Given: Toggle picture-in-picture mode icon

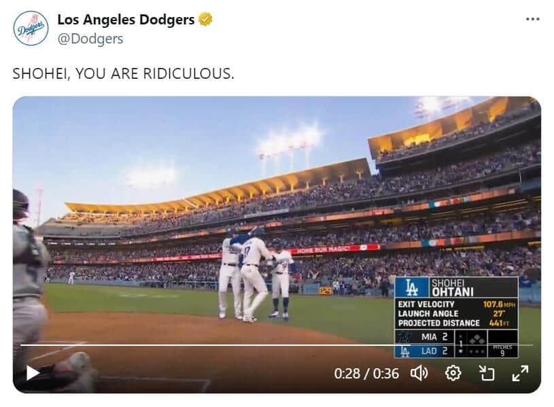Looking at the screenshot, I should coord(487,373).
